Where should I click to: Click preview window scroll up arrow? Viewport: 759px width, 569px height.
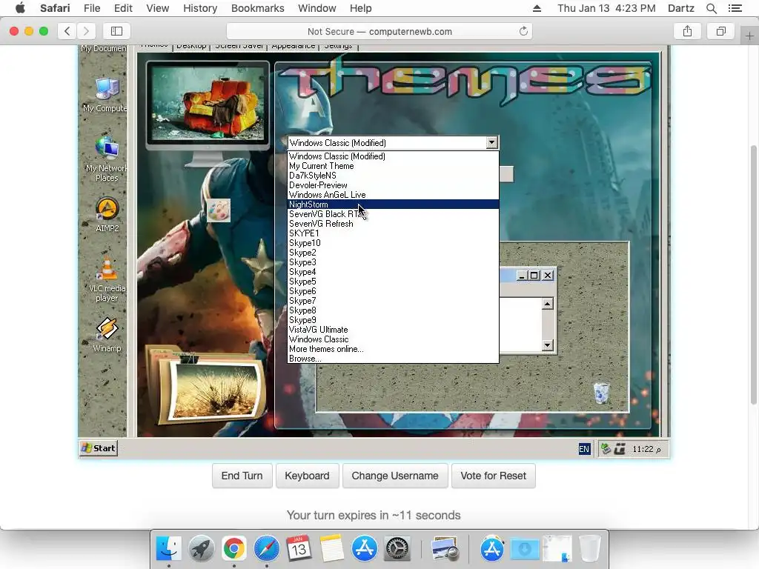click(x=548, y=304)
